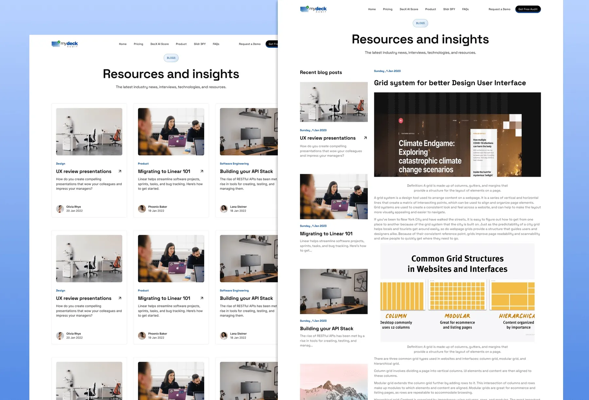Go to Home in right page navigation
This screenshot has width=589, height=400.
(x=372, y=9)
